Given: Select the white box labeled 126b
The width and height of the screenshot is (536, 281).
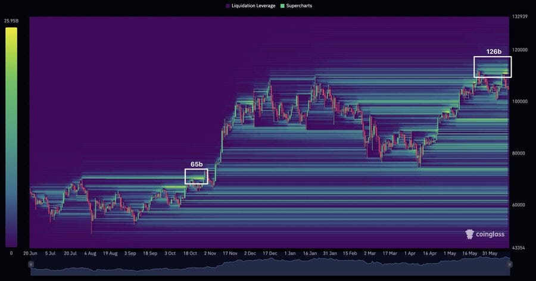Looking at the screenshot, I should [x=493, y=67].
